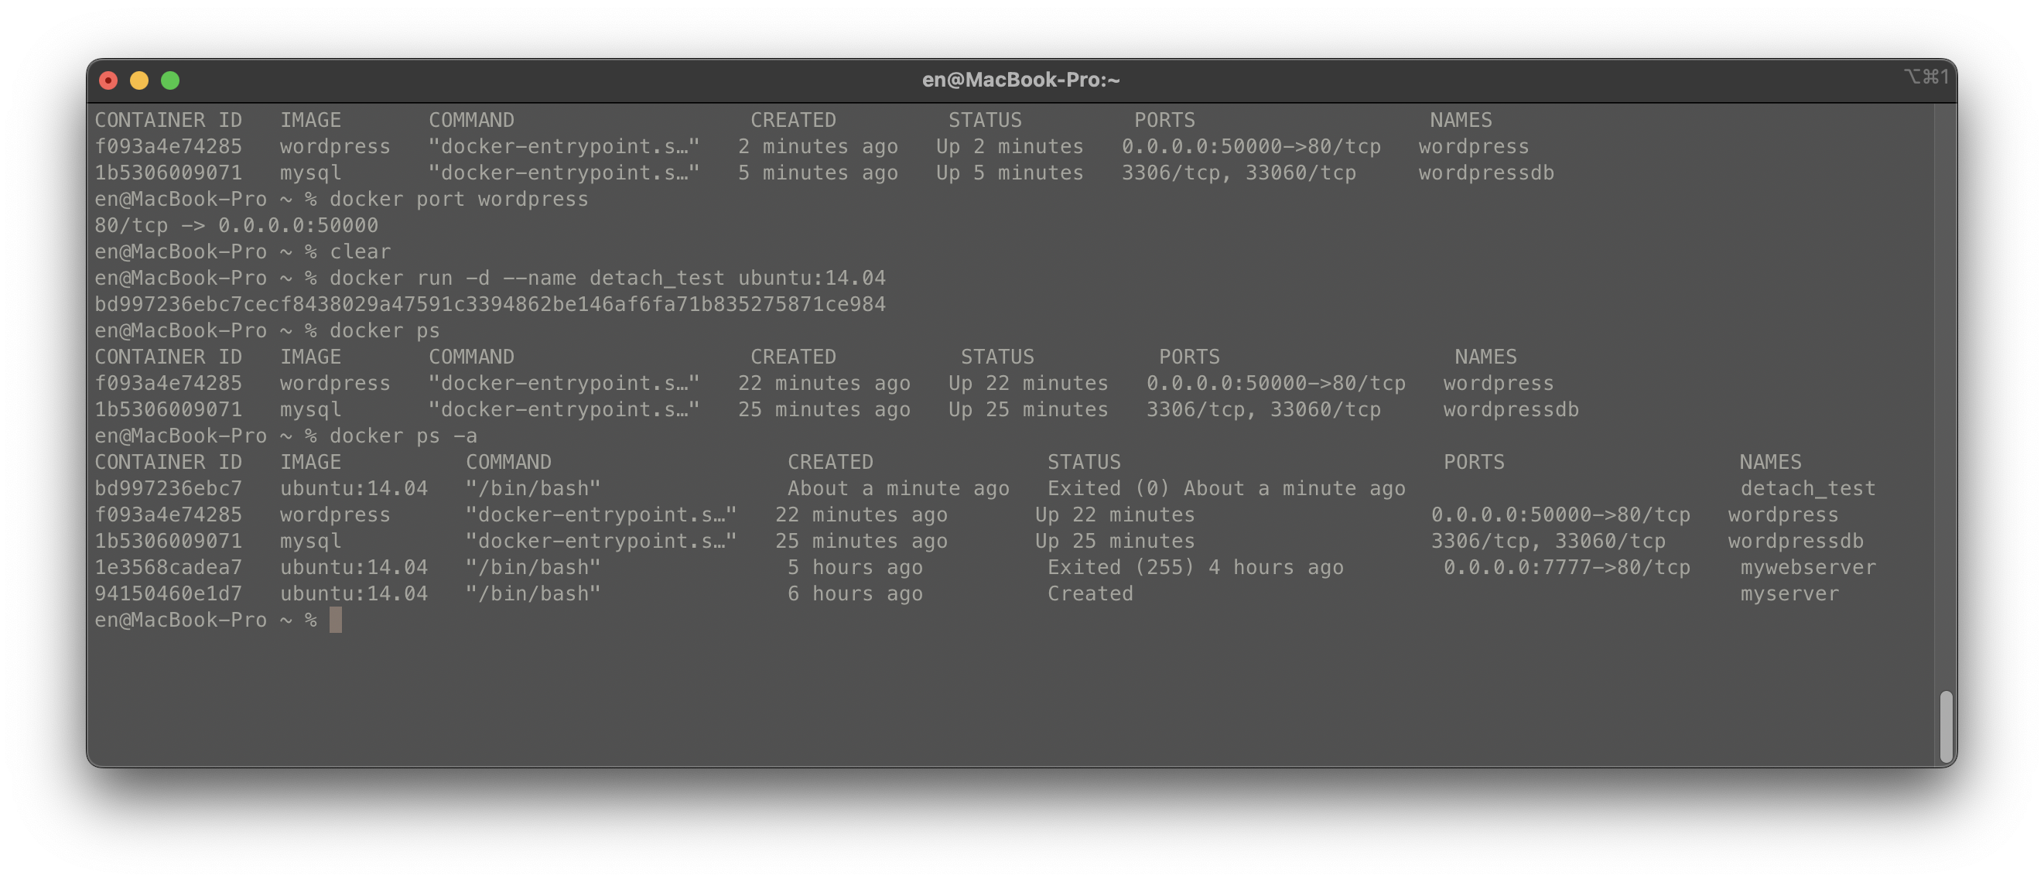Viewport: 2044px width, 882px height.
Task: Click the green fullscreen window button
Action: click(169, 80)
